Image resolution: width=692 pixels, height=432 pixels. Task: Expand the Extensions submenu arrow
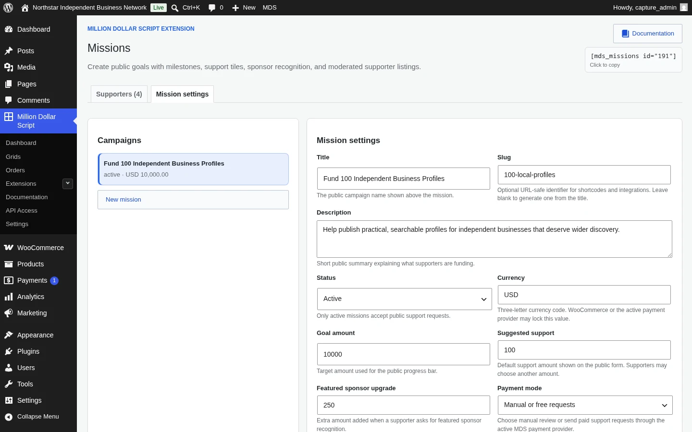(x=68, y=183)
